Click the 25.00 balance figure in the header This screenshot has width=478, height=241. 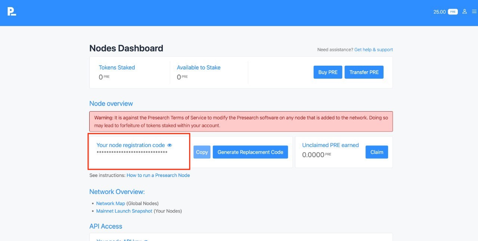click(x=440, y=12)
